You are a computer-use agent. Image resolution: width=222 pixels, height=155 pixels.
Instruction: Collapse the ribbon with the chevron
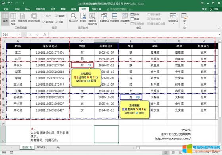(219, 28)
